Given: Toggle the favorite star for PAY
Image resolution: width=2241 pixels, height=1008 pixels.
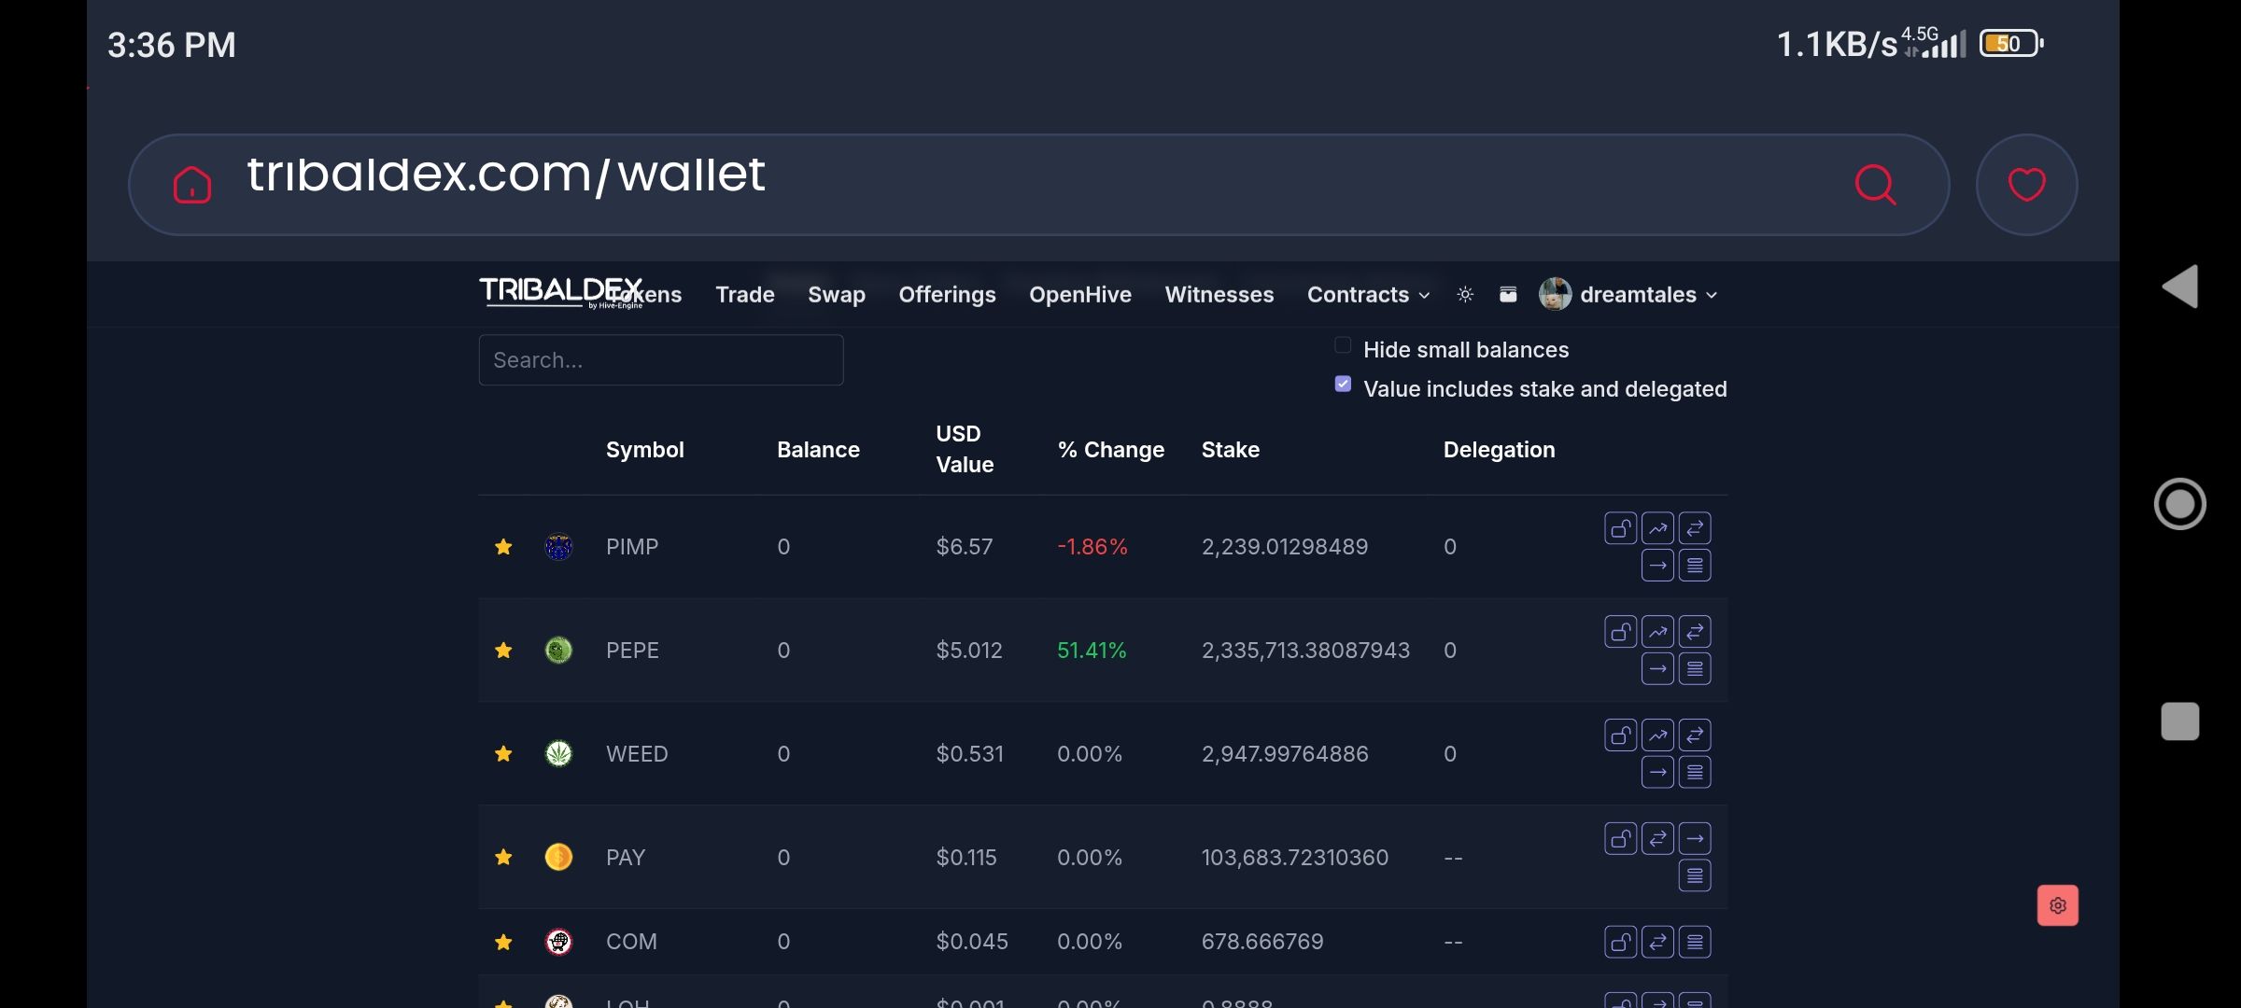Looking at the screenshot, I should (503, 858).
